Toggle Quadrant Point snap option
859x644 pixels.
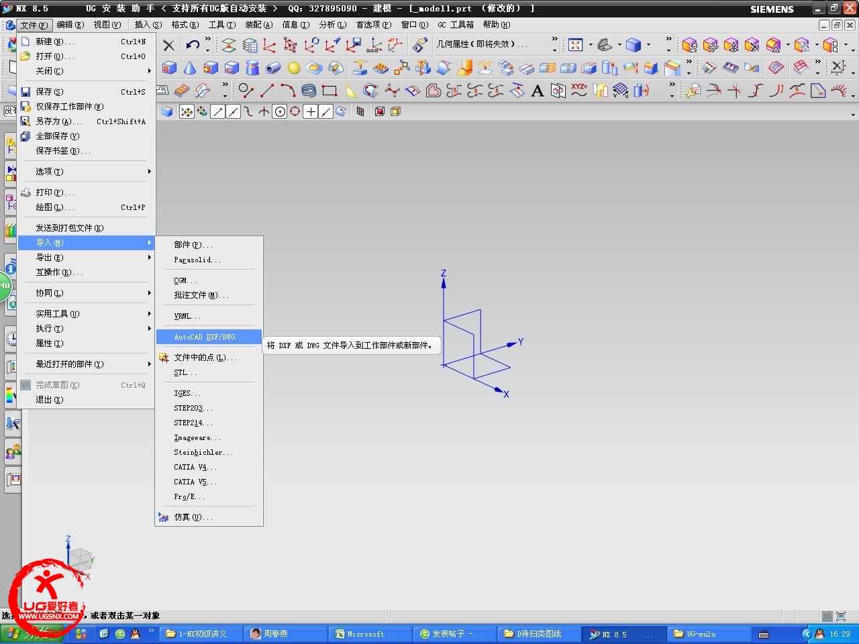[295, 111]
